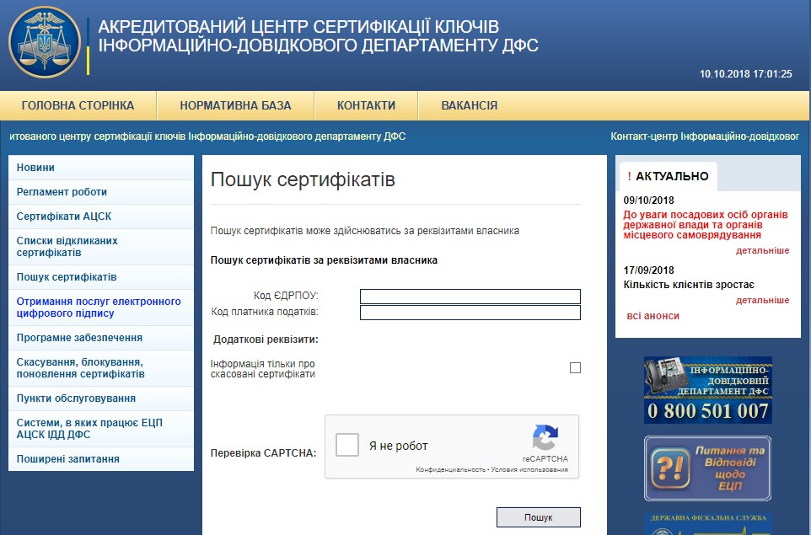Open the questions and answers ЕЦП banner
The image size is (811, 535).
[x=707, y=468]
